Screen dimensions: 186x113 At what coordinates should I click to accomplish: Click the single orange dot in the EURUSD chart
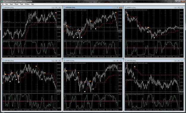(x=56, y=13)
